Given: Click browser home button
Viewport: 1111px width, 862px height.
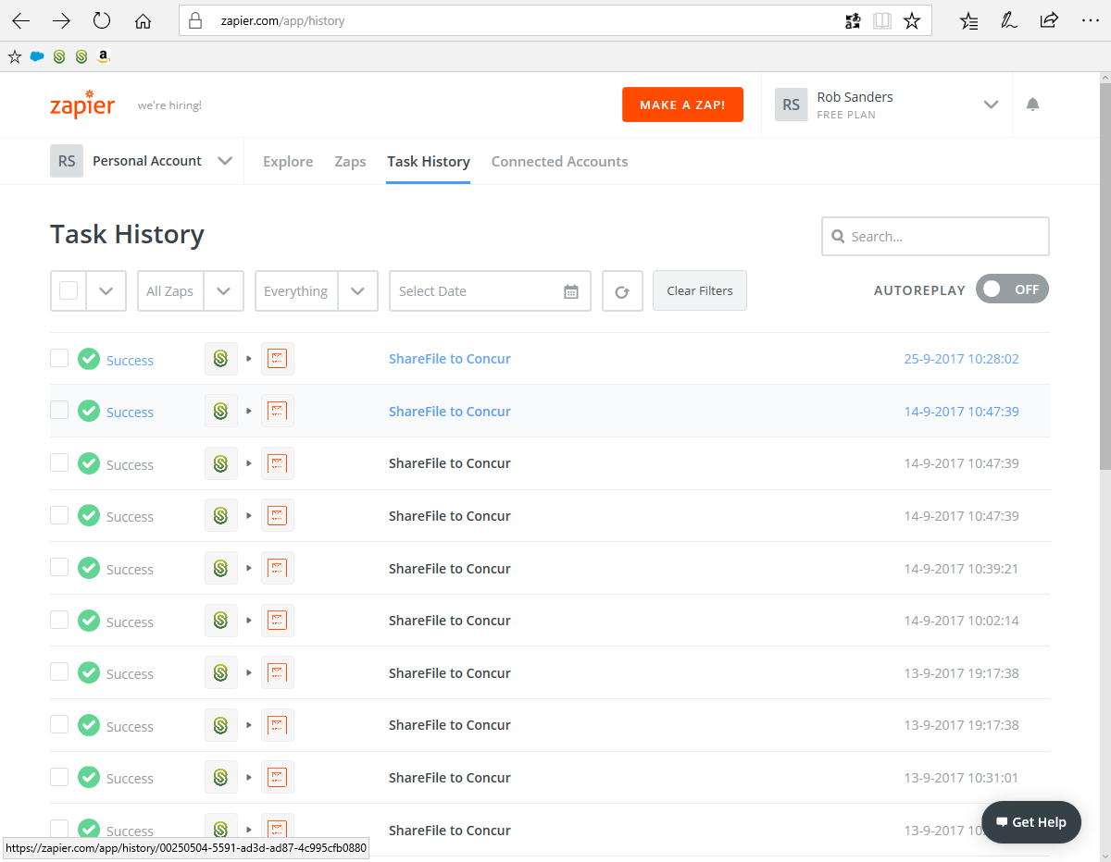Looking at the screenshot, I should coord(143,20).
